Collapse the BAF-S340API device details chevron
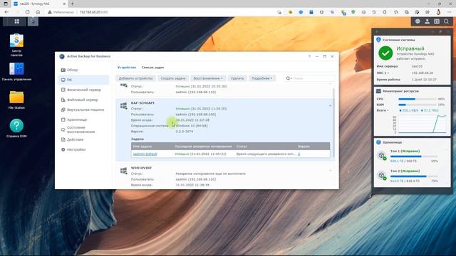 click(x=330, y=106)
